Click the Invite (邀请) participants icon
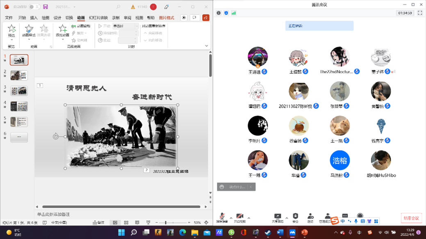This screenshot has height=239, width=426. tap(310, 218)
